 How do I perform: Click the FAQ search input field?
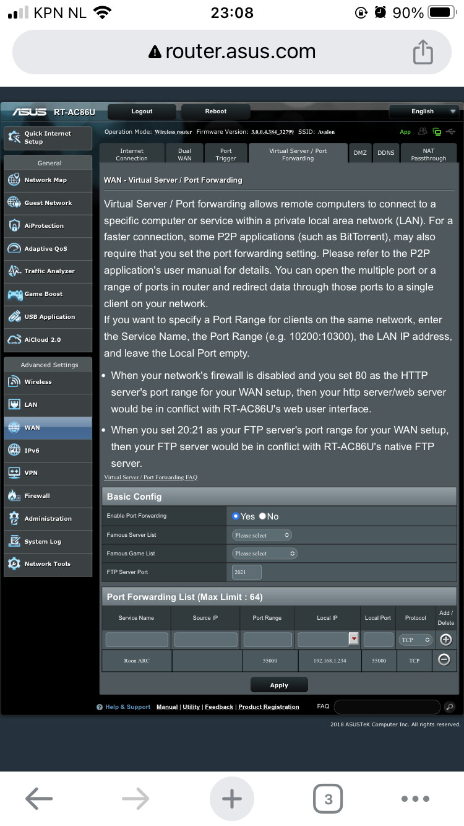click(387, 707)
